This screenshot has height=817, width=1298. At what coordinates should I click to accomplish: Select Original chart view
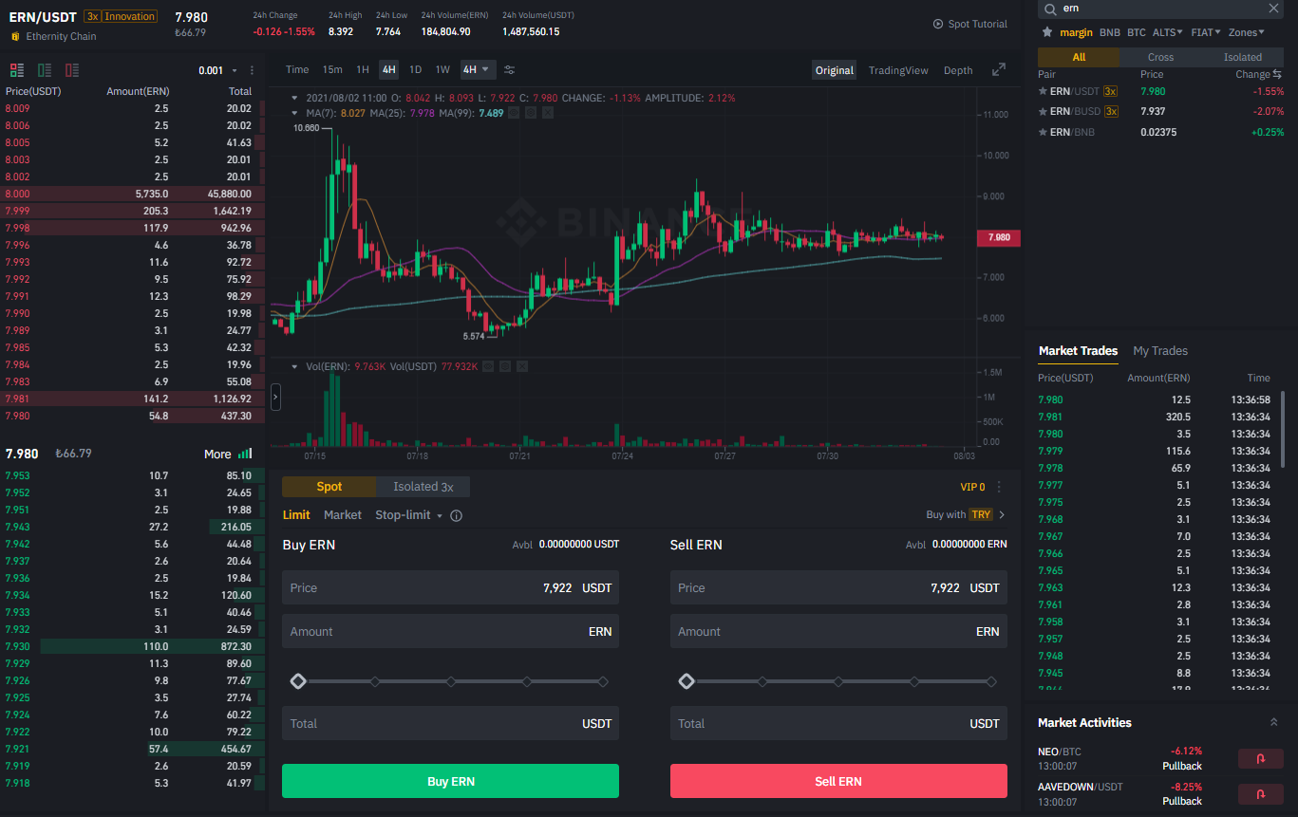[835, 70]
